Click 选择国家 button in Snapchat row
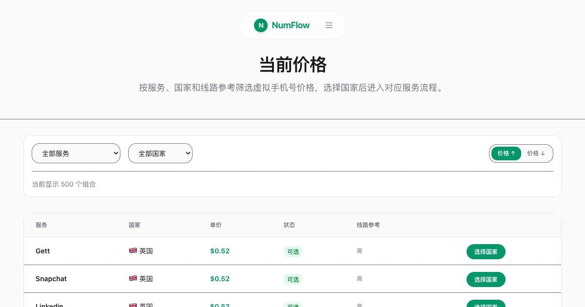 pos(486,279)
